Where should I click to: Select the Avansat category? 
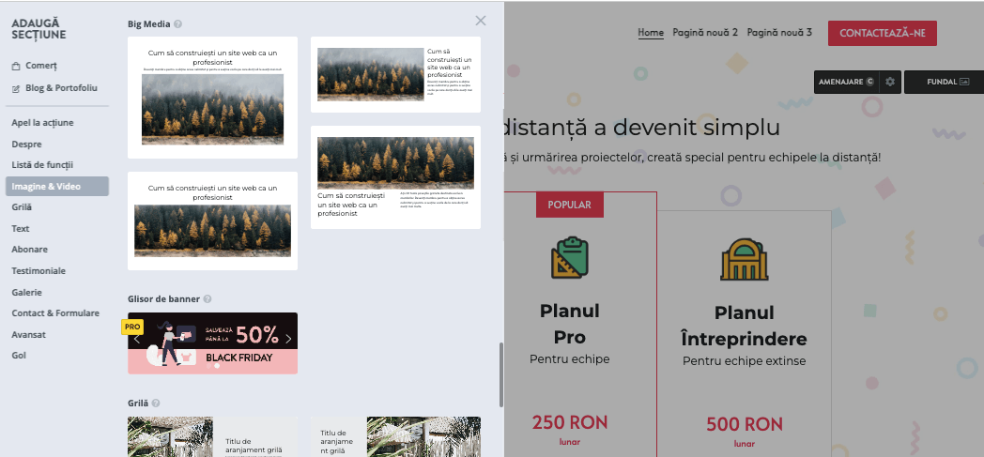coord(28,335)
